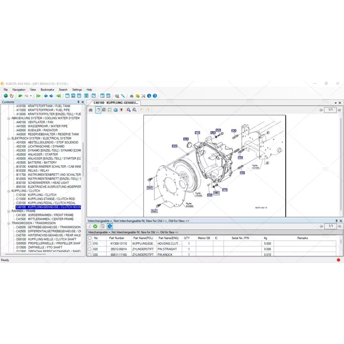Collapse the ELEKTRISCH SYSTEM tree node
This screenshot has width=344, height=344.
[9, 138]
